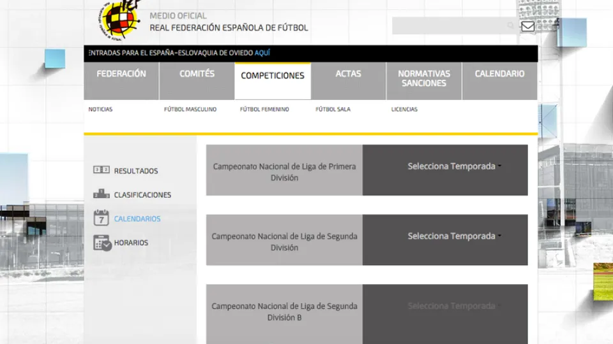Click the search magnifier icon
613x344 pixels.
(510, 25)
